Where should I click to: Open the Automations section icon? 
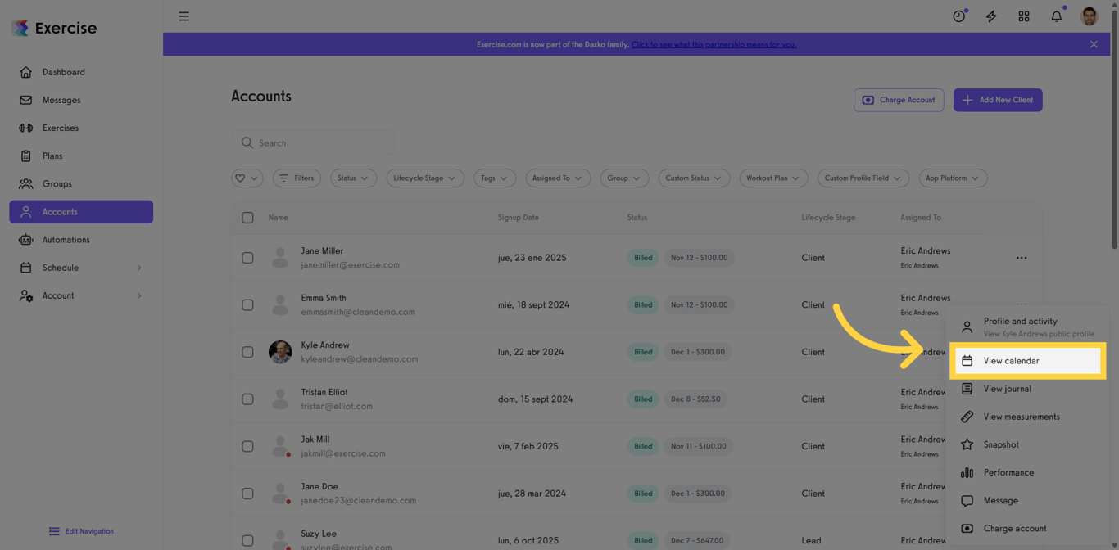pyautogui.click(x=25, y=239)
